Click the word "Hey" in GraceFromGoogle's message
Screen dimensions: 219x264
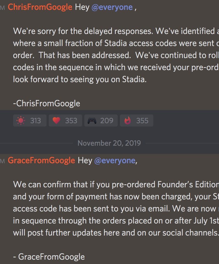click(x=85, y=160)
